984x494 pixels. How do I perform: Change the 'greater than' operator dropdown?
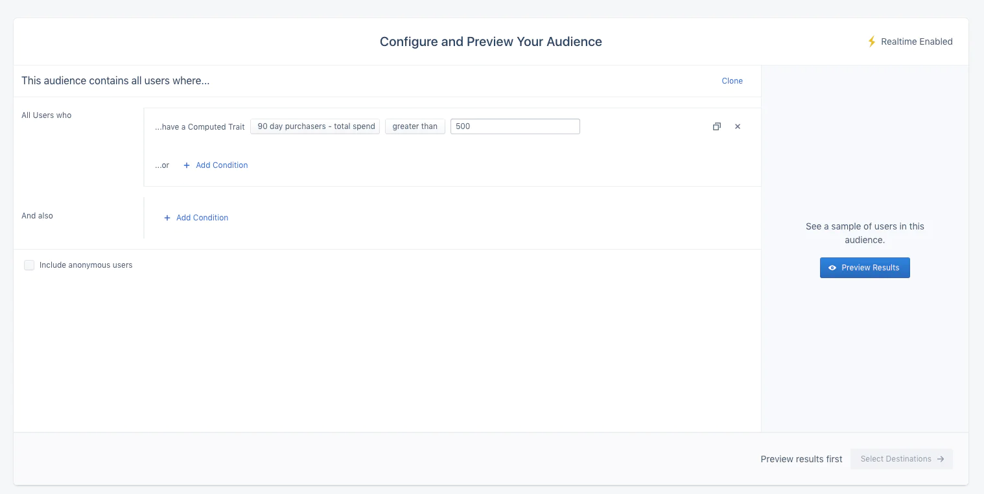[x=415, y=126]
